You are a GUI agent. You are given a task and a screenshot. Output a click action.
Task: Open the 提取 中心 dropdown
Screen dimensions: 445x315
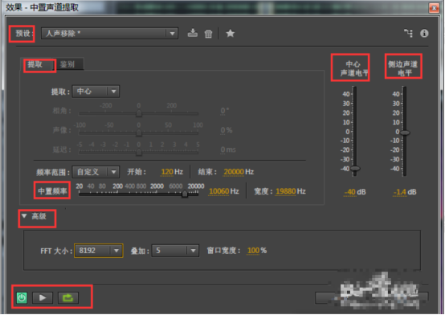pyautogui.click(x=96, y=92)
